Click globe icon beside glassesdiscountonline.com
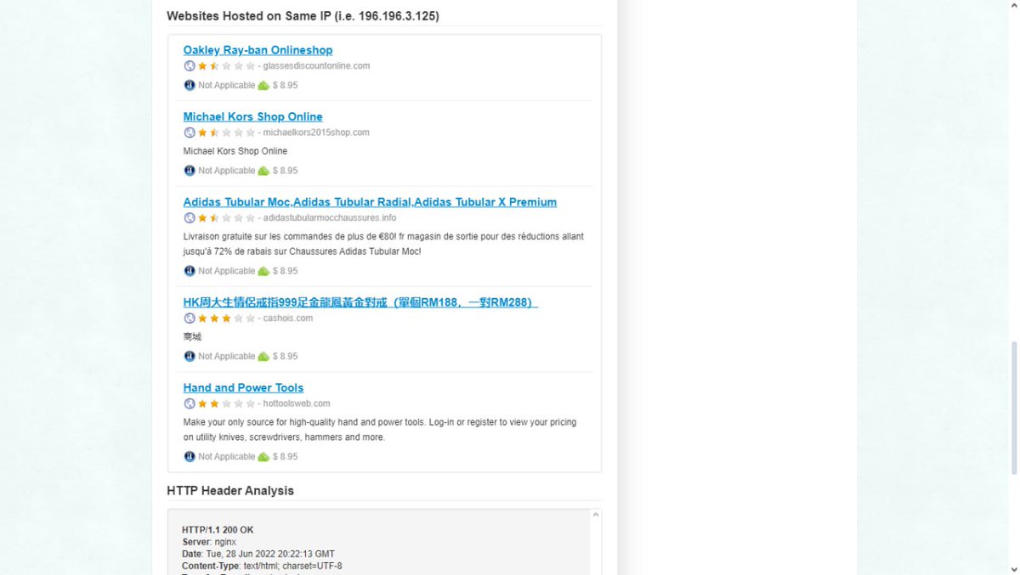The image size is (1020, 575). coord(190,66)
